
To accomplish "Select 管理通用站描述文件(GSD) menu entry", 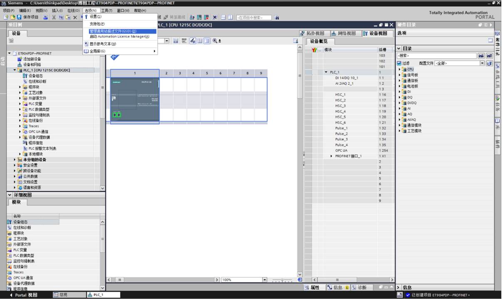I will tap(113, 31).
